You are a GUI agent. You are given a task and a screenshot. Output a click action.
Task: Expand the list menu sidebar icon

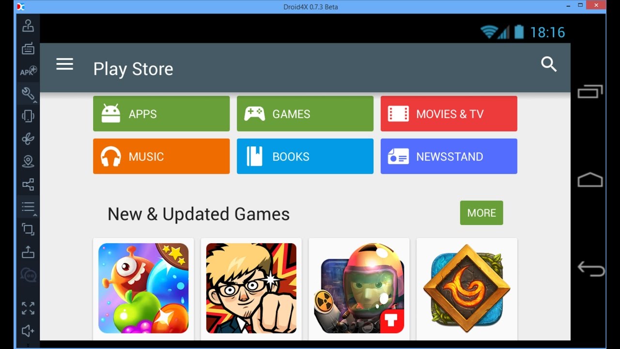[x=28, y=207]
